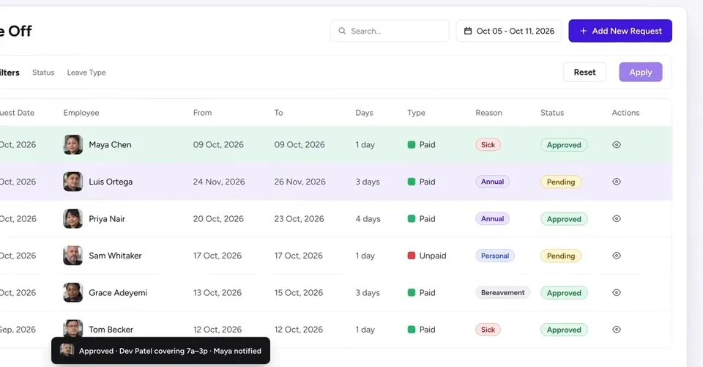Image resolution: width=703 pixels, height=367 pixels.
Task: Click the 4 days cell
Action: point(368,219)
